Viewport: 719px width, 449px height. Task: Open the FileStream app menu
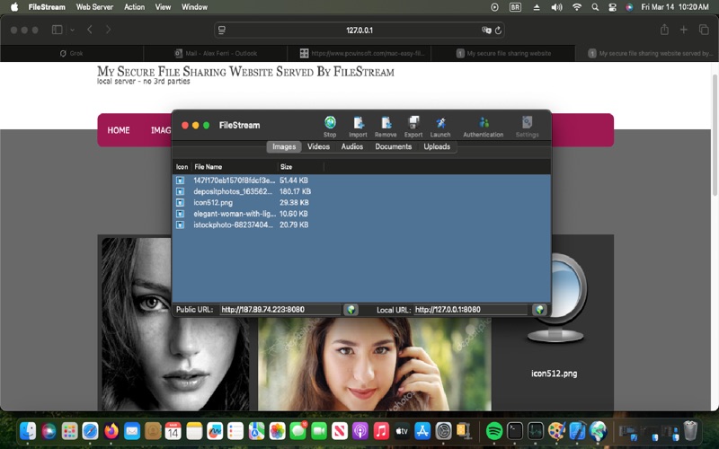pos(47,7)
